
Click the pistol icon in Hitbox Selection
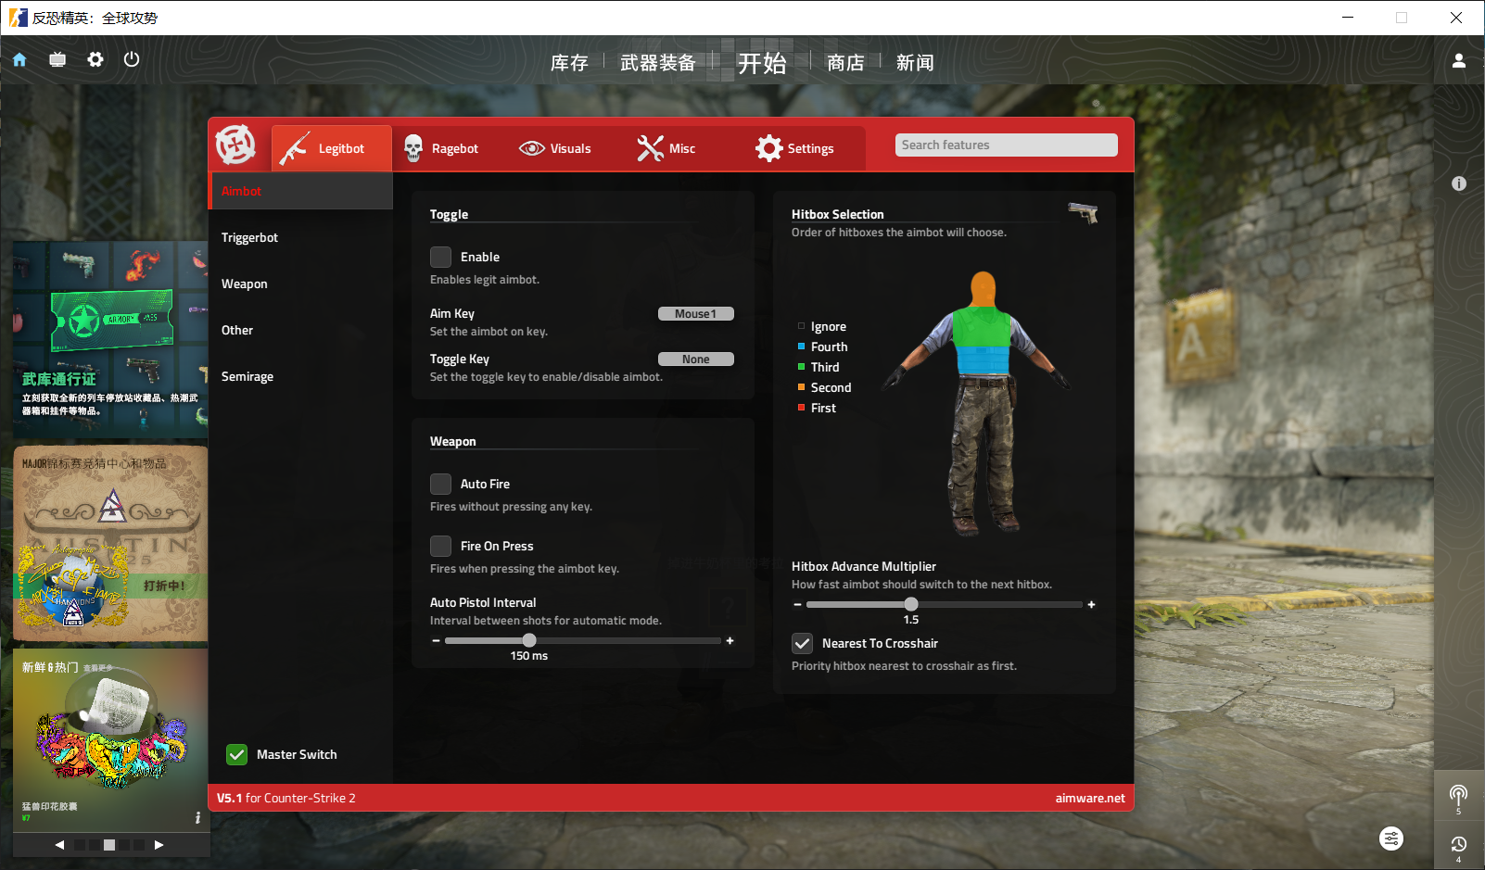(1083, 213)
